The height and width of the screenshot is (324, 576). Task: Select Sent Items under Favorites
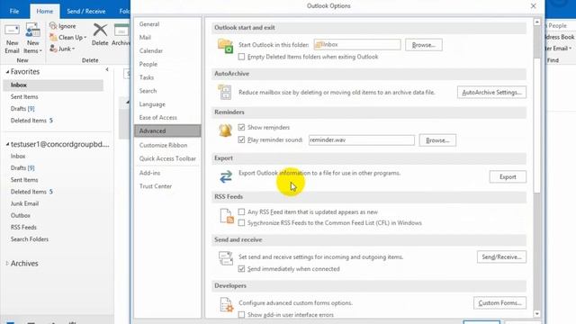pos(24,96)
